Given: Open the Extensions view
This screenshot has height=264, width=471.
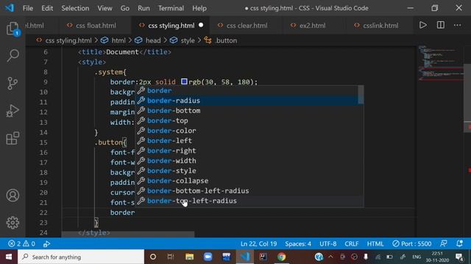Looking at the screenshot, I should [x=13, y=139].
